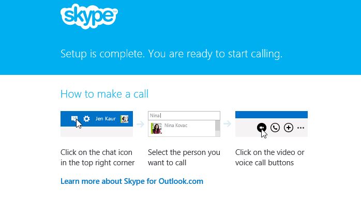Click the voice call phone icon

(x=275, y=128)
